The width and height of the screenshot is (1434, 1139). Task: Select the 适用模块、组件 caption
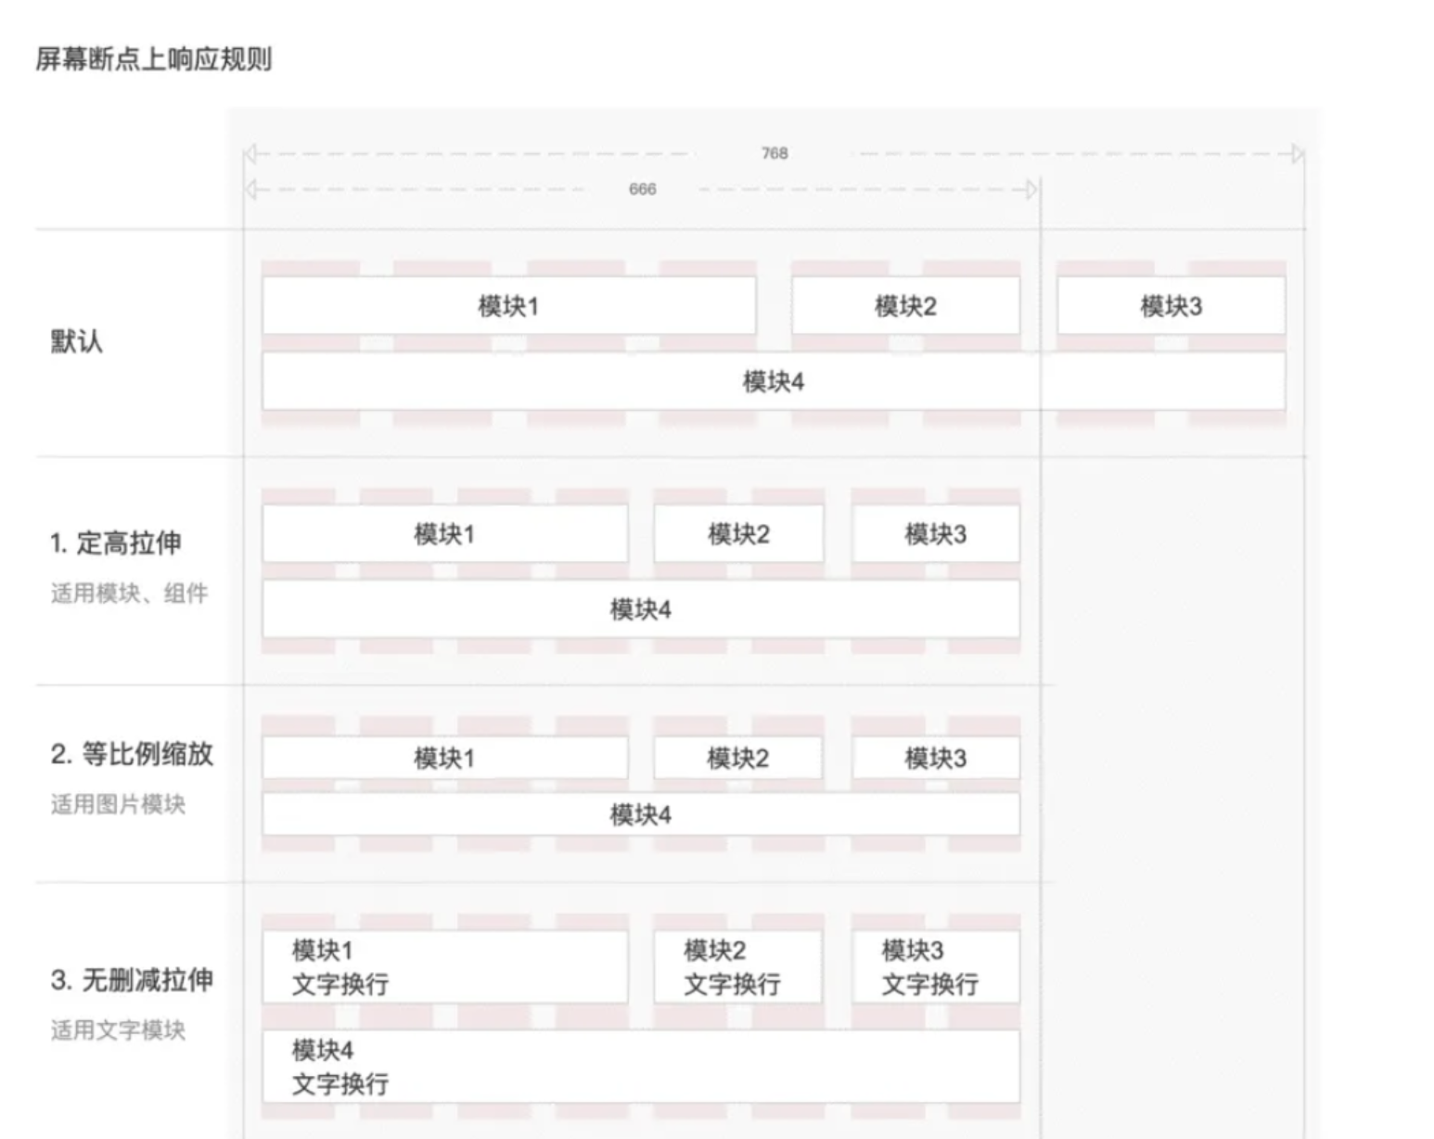coord(129,594)
